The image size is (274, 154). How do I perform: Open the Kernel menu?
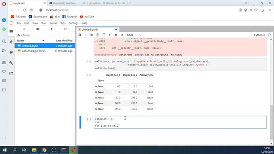[x=53, y=23]
